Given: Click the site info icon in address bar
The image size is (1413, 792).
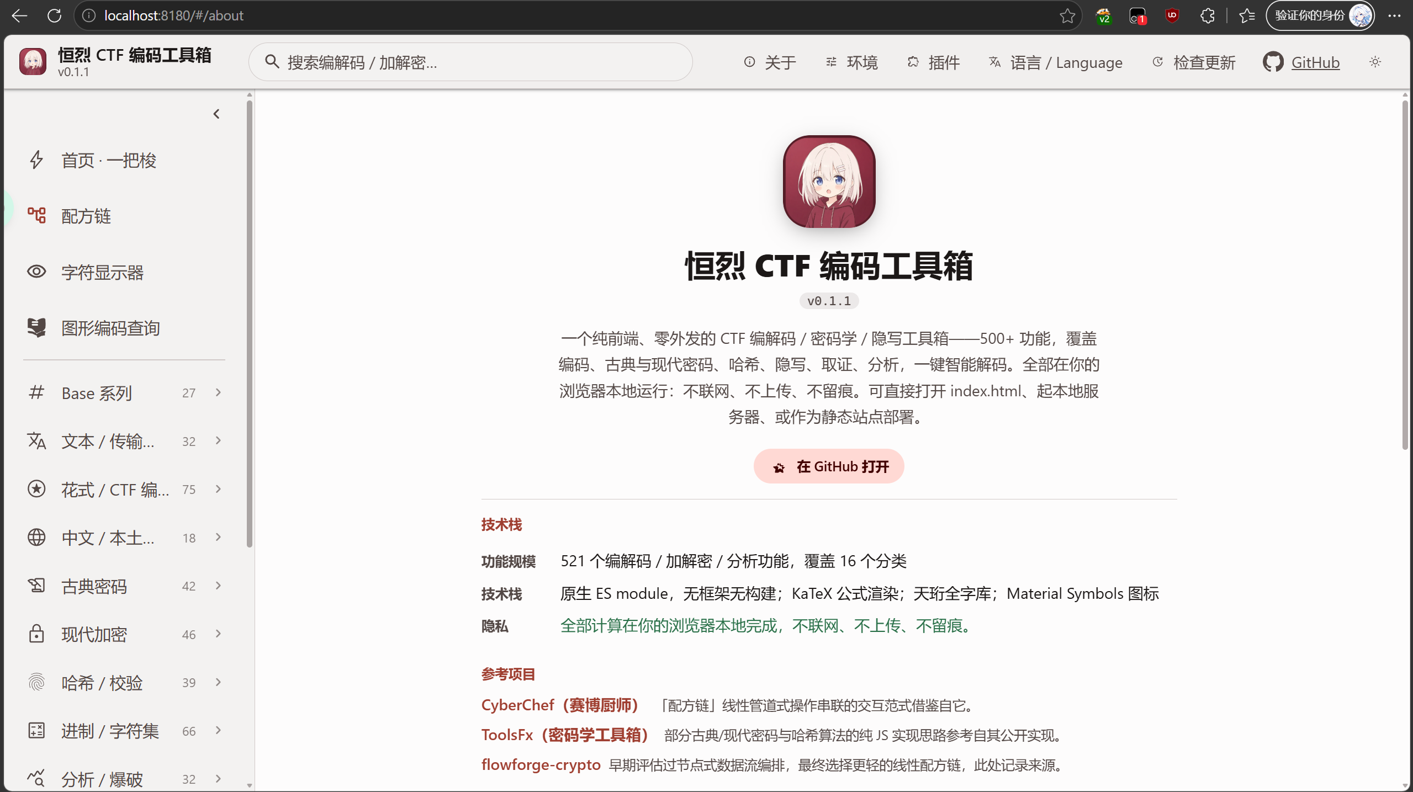Looking at the screenshot, I should (x=88, y=15).
